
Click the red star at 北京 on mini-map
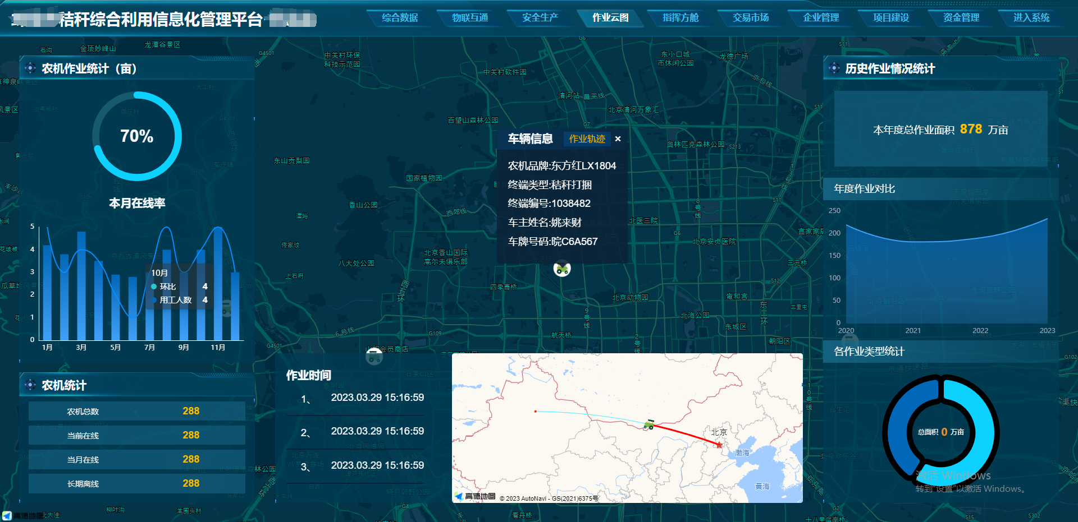point(719,445)
